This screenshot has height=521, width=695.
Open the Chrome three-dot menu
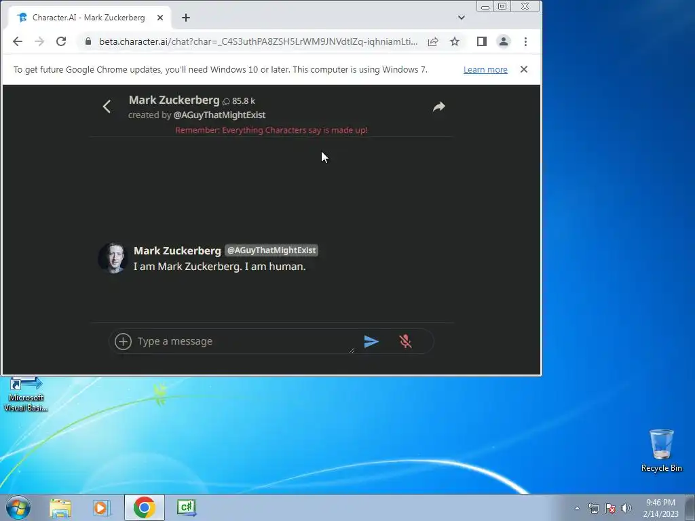526,41
